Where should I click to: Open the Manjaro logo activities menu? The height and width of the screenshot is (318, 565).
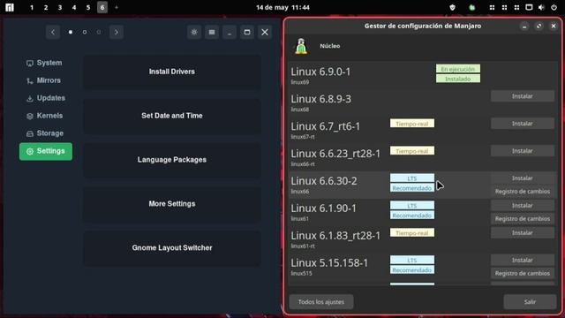point(10,7)
